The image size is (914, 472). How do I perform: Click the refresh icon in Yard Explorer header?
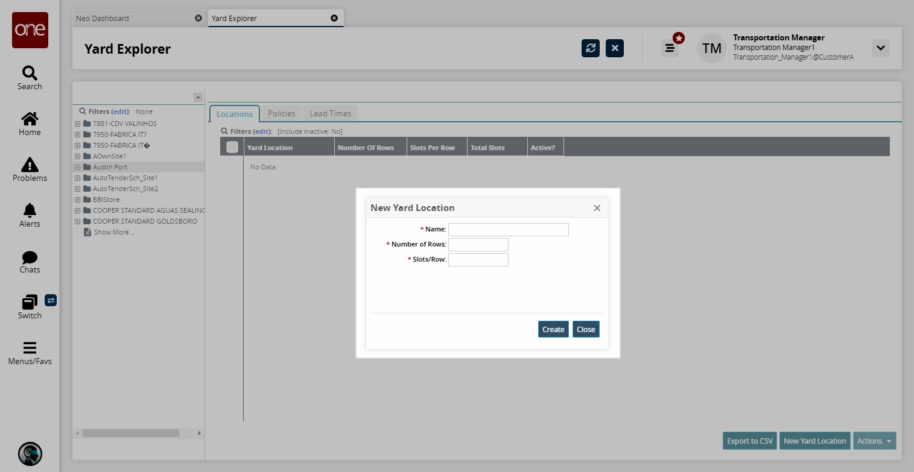coord(591,48)
